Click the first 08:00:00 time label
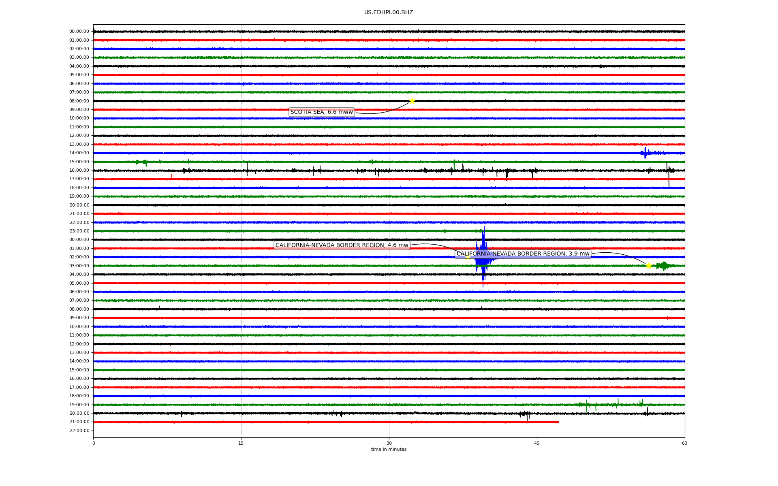778x486 pixels. coord(79,101)
